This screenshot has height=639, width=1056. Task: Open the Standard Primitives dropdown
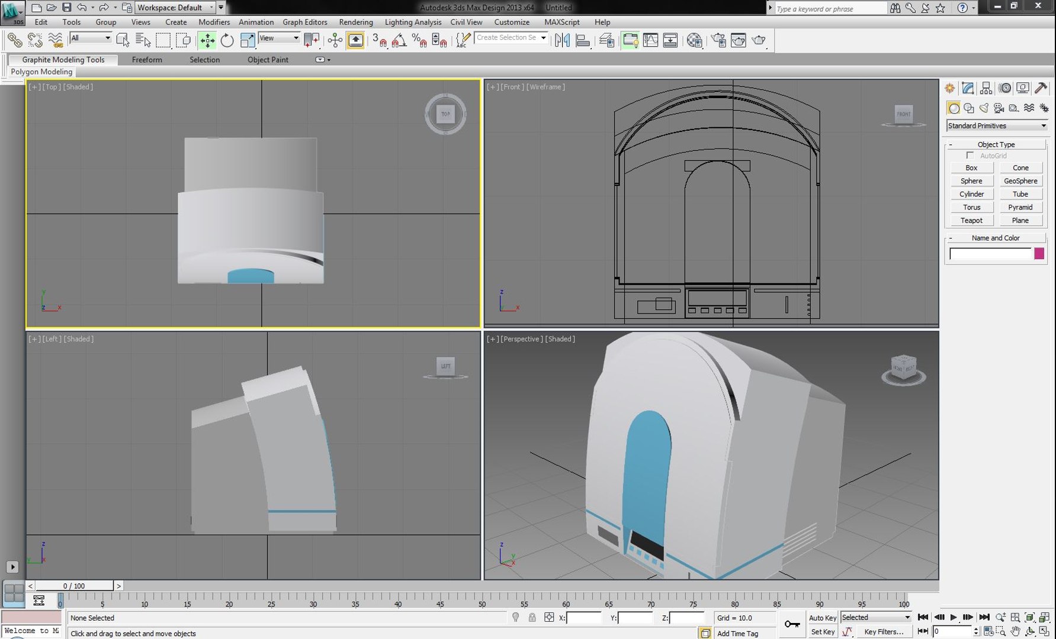pyautogui.click(x=997, y=126)
